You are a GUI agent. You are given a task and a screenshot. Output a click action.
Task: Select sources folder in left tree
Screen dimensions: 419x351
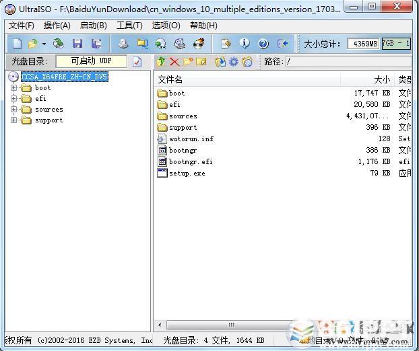click(x=49, y=110)
